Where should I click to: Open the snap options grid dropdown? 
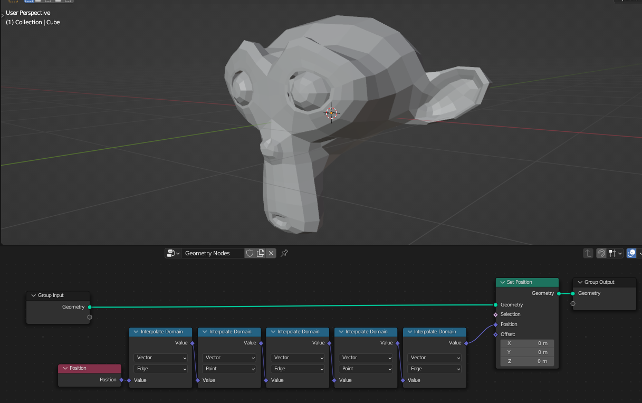tap(616, 253)
